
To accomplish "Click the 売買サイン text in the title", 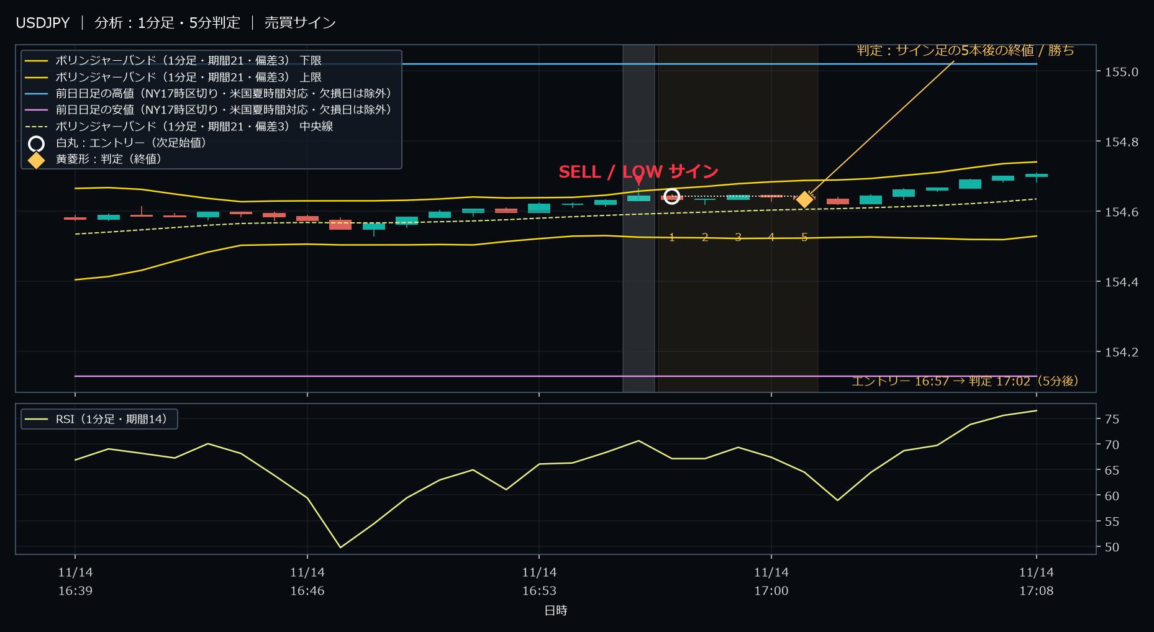I will [x=300, y=23].
